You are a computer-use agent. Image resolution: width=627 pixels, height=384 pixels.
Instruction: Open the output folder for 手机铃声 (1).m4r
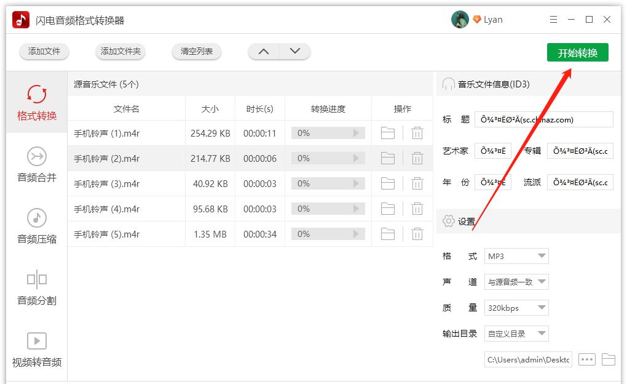point(387,133)
